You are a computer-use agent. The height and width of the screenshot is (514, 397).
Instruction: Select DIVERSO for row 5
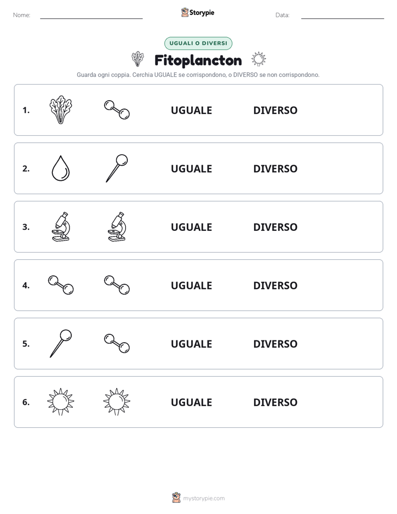275,344
